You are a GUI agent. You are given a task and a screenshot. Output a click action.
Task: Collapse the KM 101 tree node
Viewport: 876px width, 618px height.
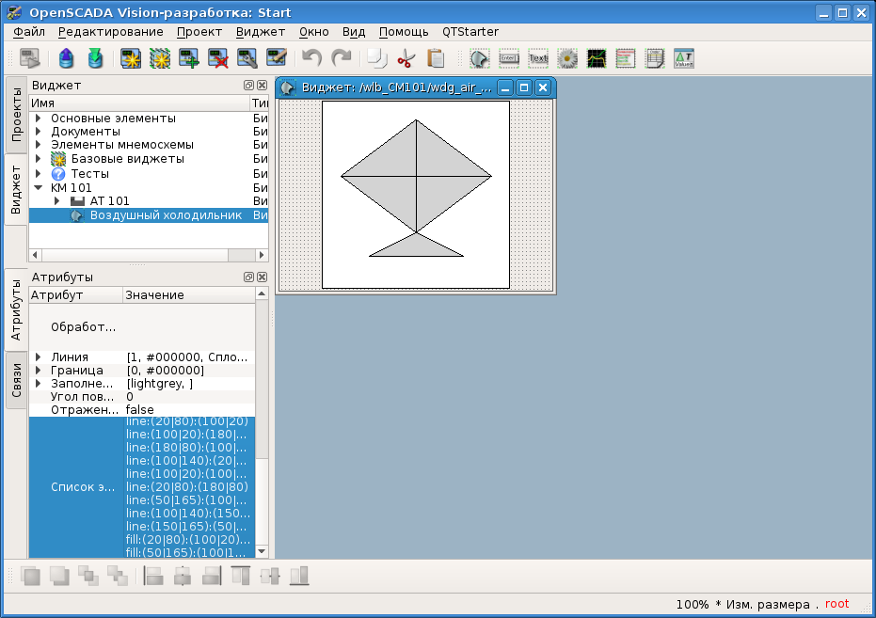(39, 188)
